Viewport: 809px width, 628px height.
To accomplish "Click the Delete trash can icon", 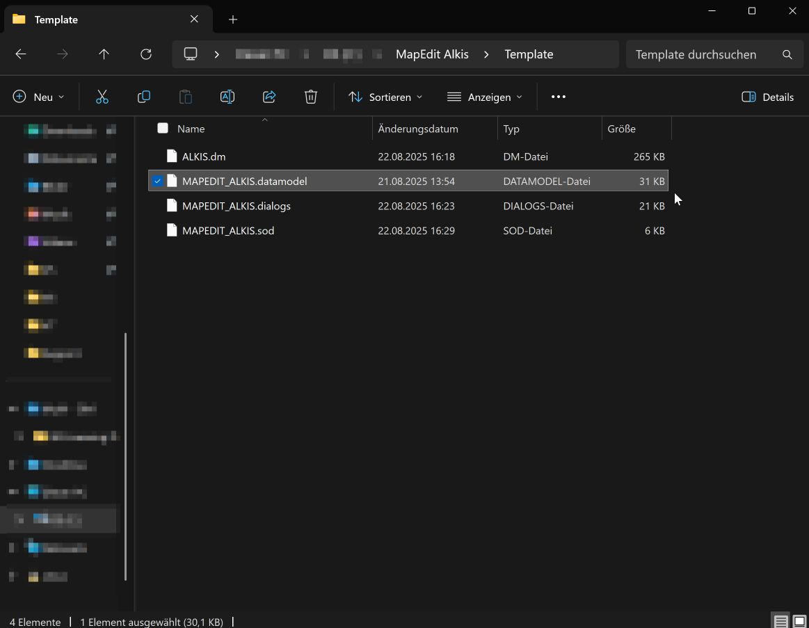I will (x=311, y=97).
